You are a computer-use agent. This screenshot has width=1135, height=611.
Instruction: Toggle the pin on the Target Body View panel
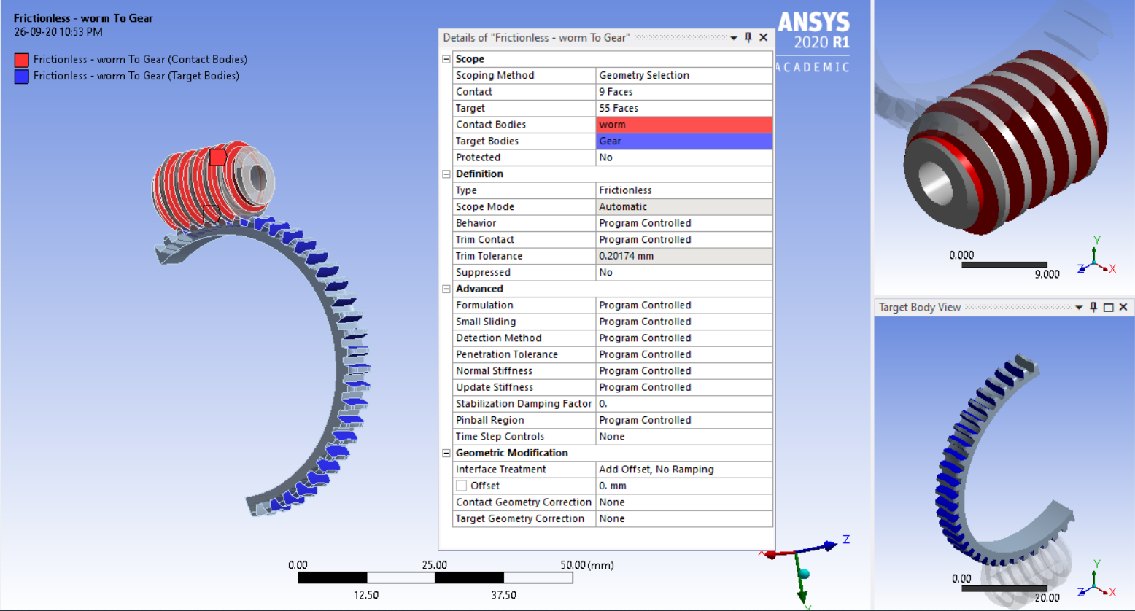click(x=1093, y=307)
